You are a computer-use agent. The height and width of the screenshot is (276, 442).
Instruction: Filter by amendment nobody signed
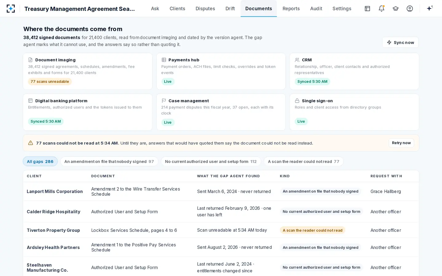point(109,162)
